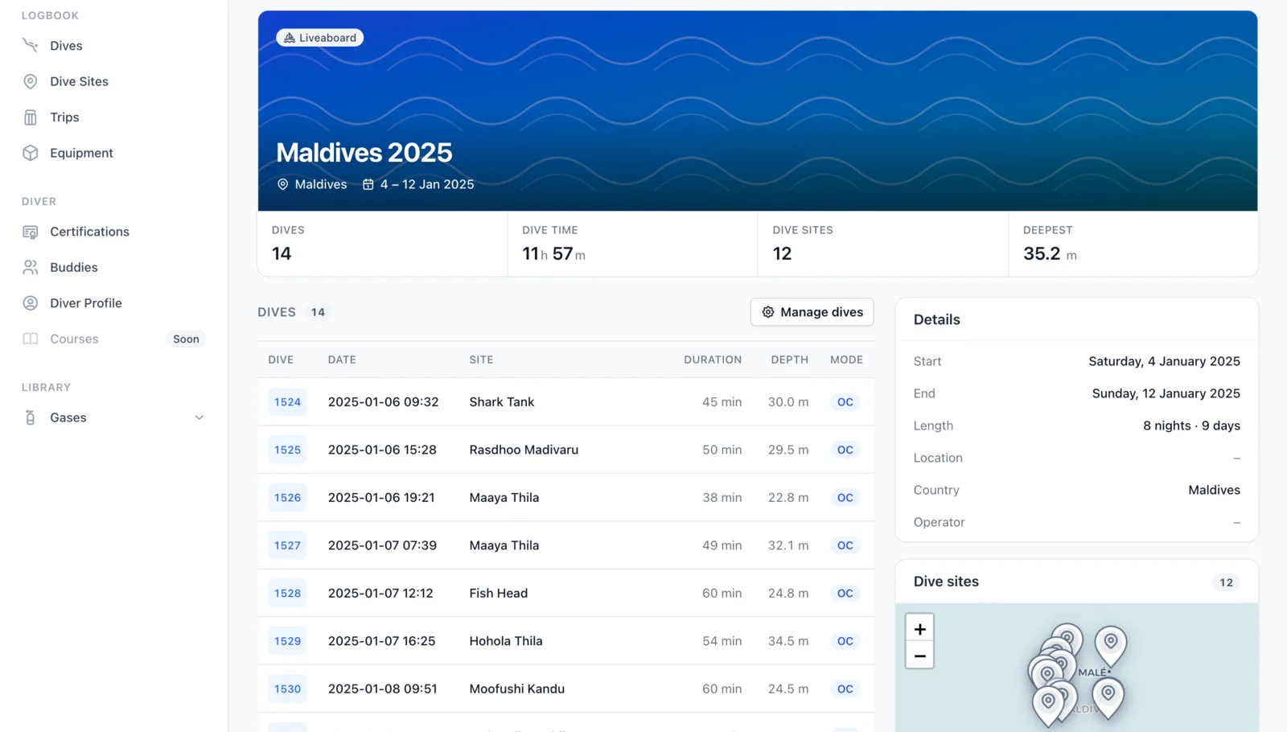
Task: Zoom out on the dive sites map
Action: click(x=919, y=656)
